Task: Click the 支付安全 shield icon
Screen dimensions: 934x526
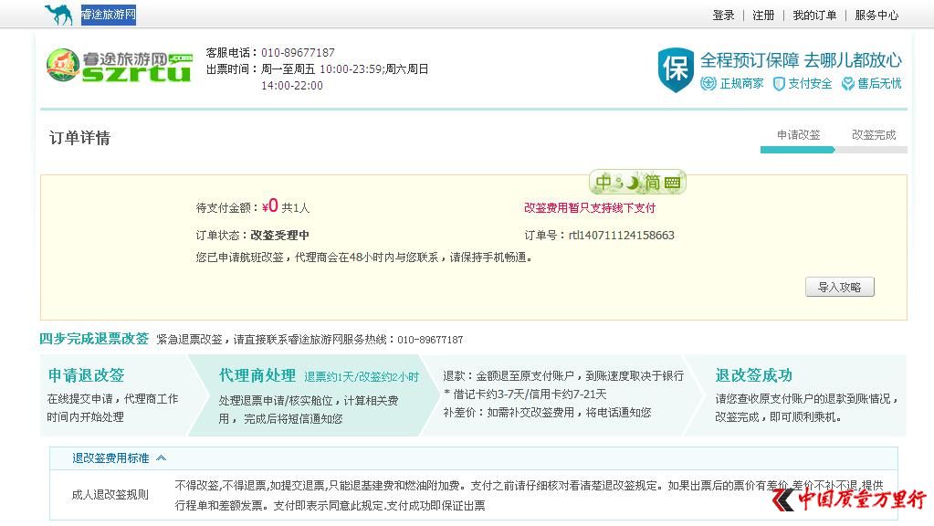Action: 779,84
